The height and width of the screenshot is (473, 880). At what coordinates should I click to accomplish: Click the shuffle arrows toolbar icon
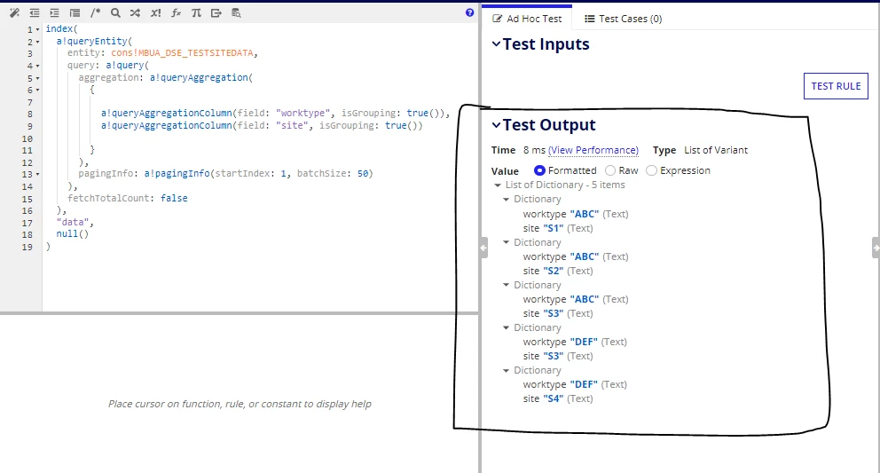[x=135, y=12]
